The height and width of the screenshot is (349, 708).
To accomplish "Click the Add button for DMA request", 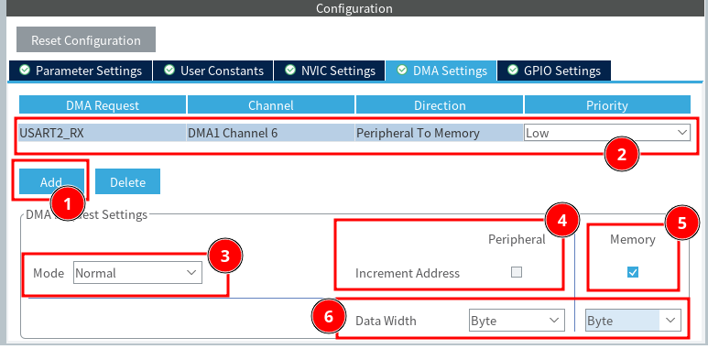I will click(x=51, y=182).
